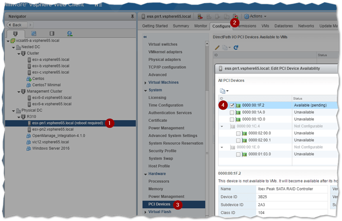Collapse the Hardware section
Viewport: 342px width, 221px height.
coord(146,174)
